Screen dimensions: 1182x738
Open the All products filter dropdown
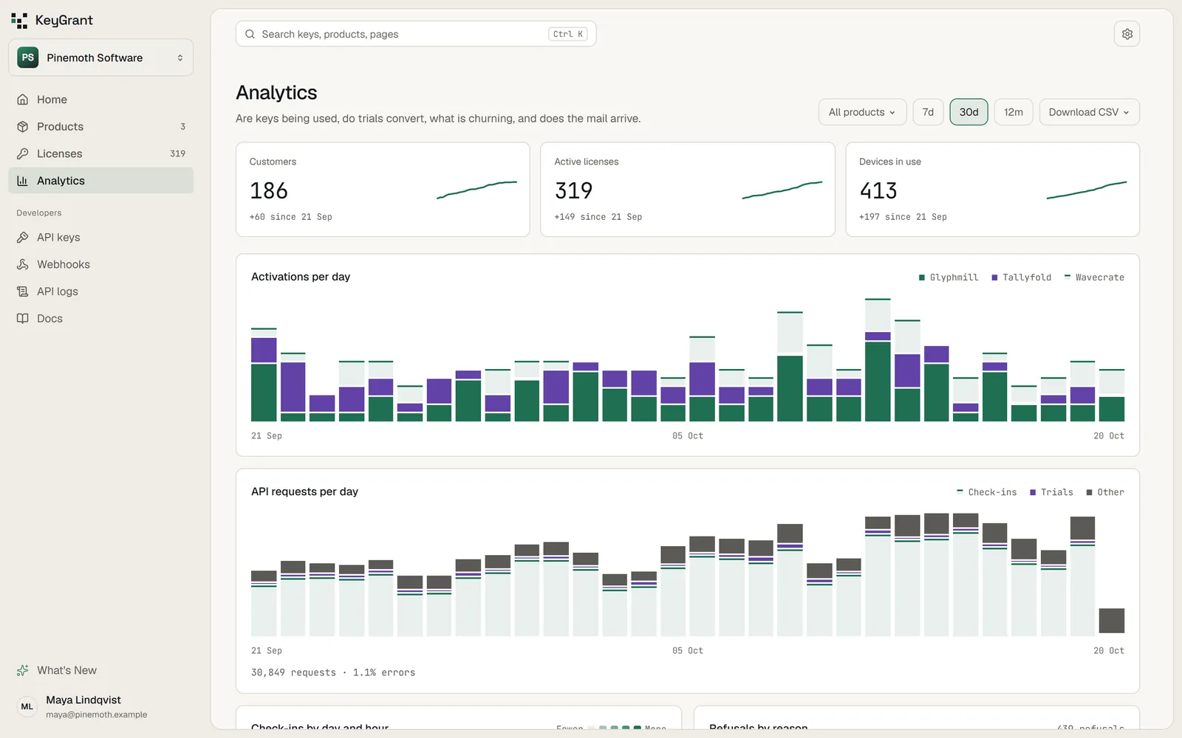click(x=862, y=112)
